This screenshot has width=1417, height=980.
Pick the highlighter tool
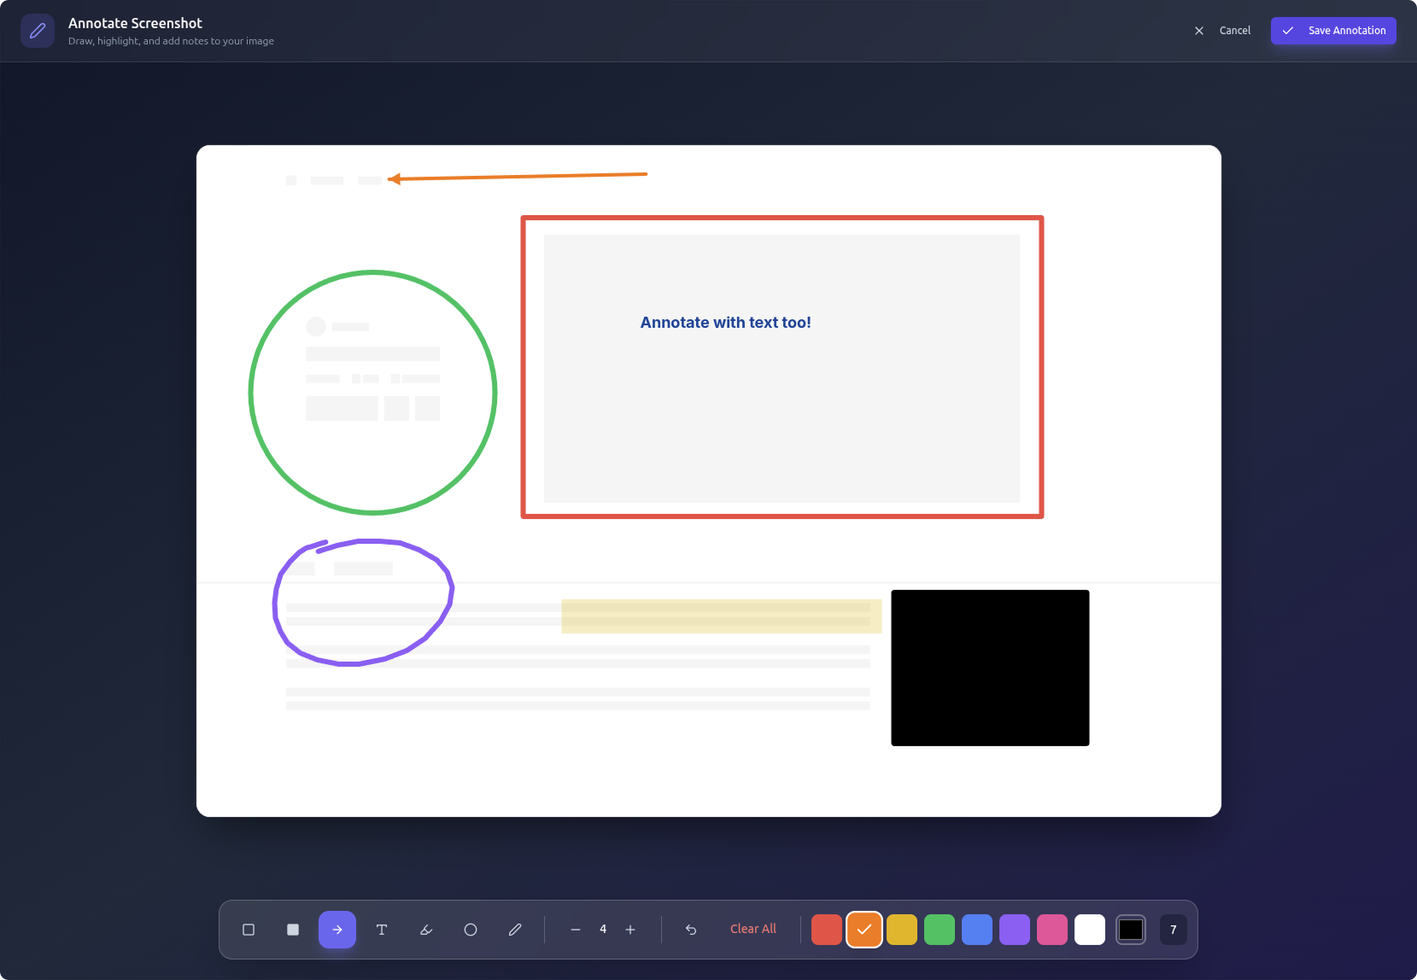point(426,930)
